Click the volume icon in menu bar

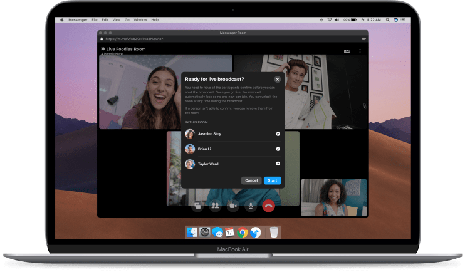(x=337, y=20)
